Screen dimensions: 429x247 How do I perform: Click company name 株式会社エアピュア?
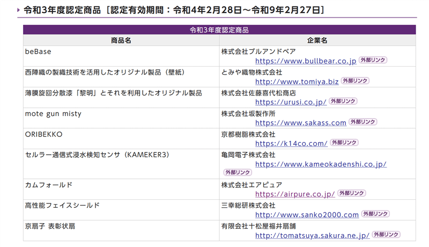252,185
